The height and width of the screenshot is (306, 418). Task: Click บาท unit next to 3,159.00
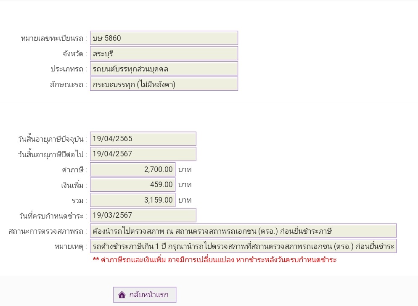[185, 200]
